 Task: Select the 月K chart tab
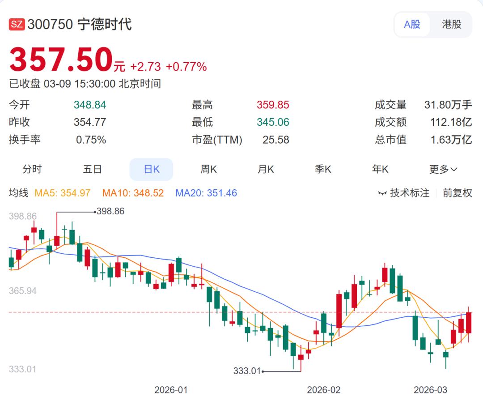point(266,169)
